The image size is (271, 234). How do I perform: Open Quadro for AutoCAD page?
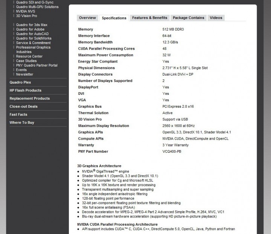[32, 34]
